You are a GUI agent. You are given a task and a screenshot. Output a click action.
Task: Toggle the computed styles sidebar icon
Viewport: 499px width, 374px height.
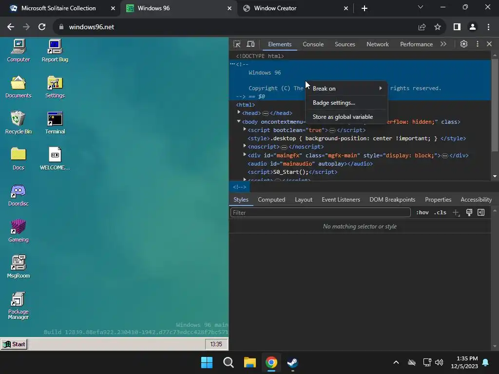(481, 212)
